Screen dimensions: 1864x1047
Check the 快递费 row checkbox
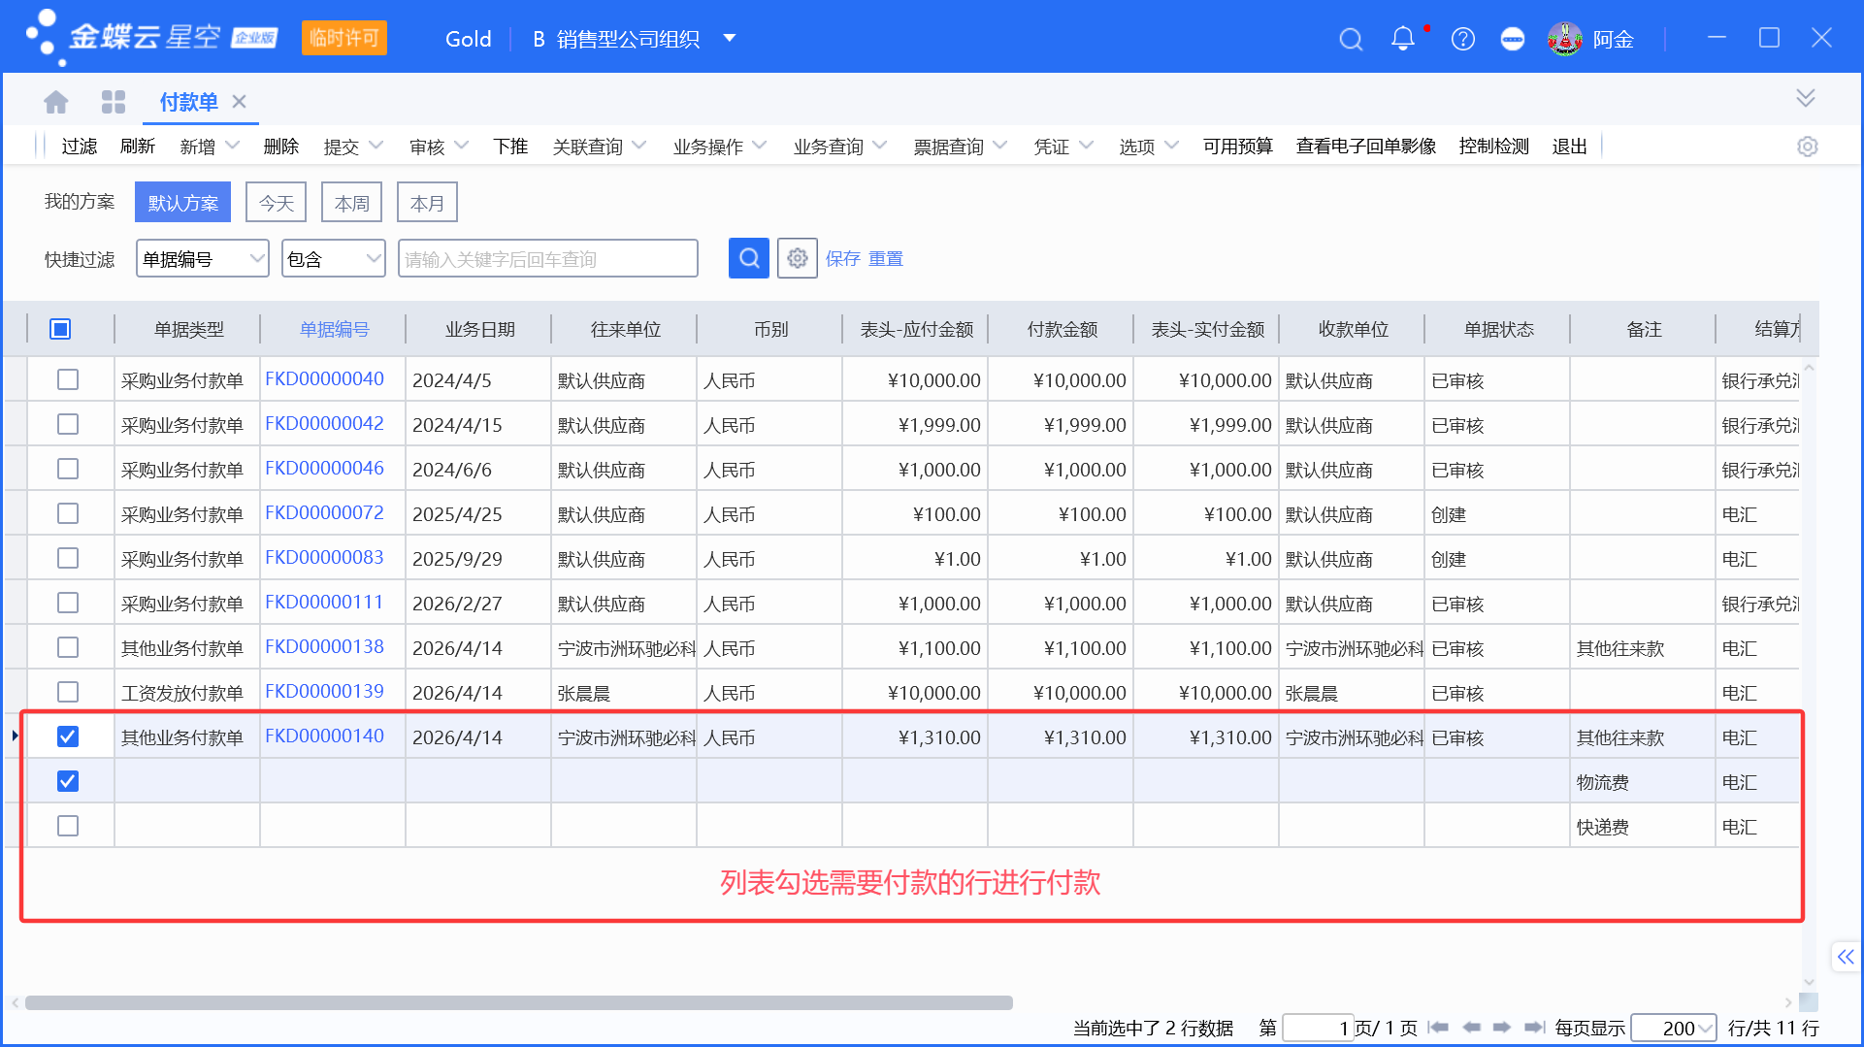[67, 826]
